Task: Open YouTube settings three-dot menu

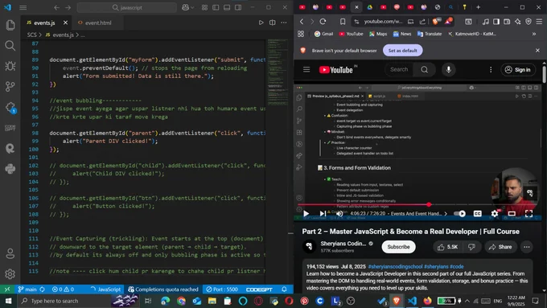Action: 491,70
